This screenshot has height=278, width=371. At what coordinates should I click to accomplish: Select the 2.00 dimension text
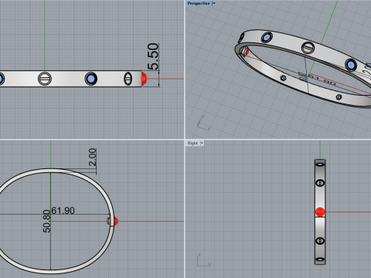pyautogui.click(x=93, y=157)
